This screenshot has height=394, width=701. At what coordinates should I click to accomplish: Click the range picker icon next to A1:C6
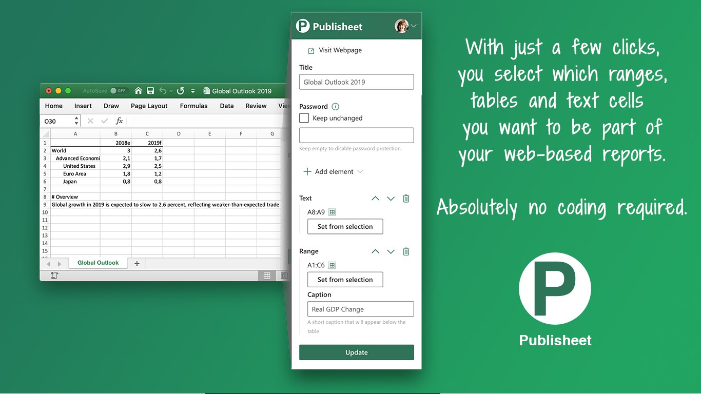click(333, 265)
